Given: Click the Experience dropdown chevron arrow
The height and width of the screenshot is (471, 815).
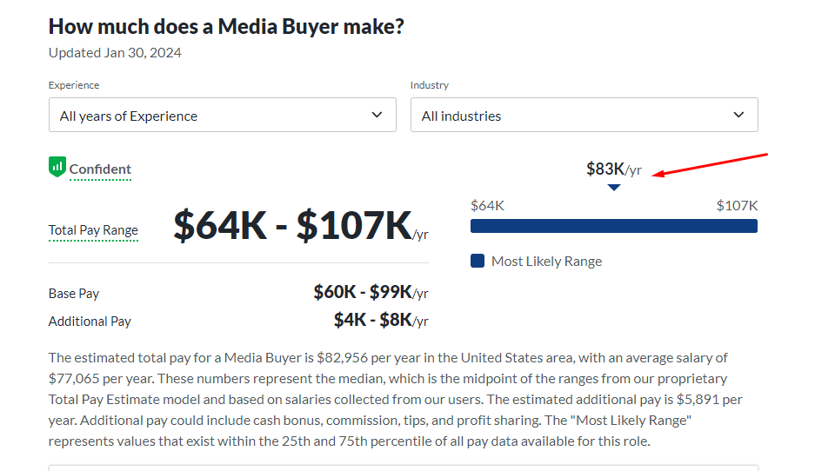Looking at the screenshot, I should coord(377,115).
